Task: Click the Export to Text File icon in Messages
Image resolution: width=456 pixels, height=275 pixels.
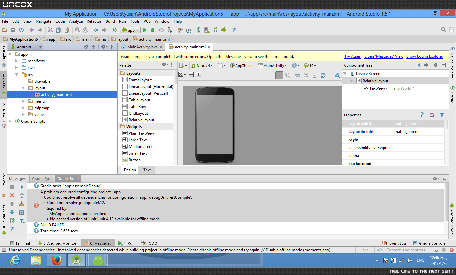Action: click(x=12, y=221)
